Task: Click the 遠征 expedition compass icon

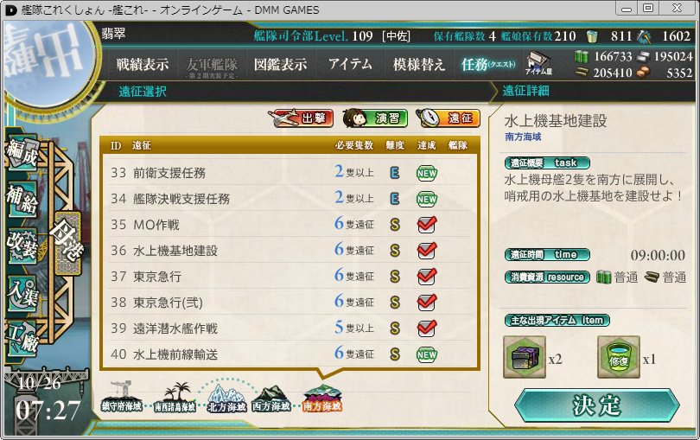Action: point(449,118)
